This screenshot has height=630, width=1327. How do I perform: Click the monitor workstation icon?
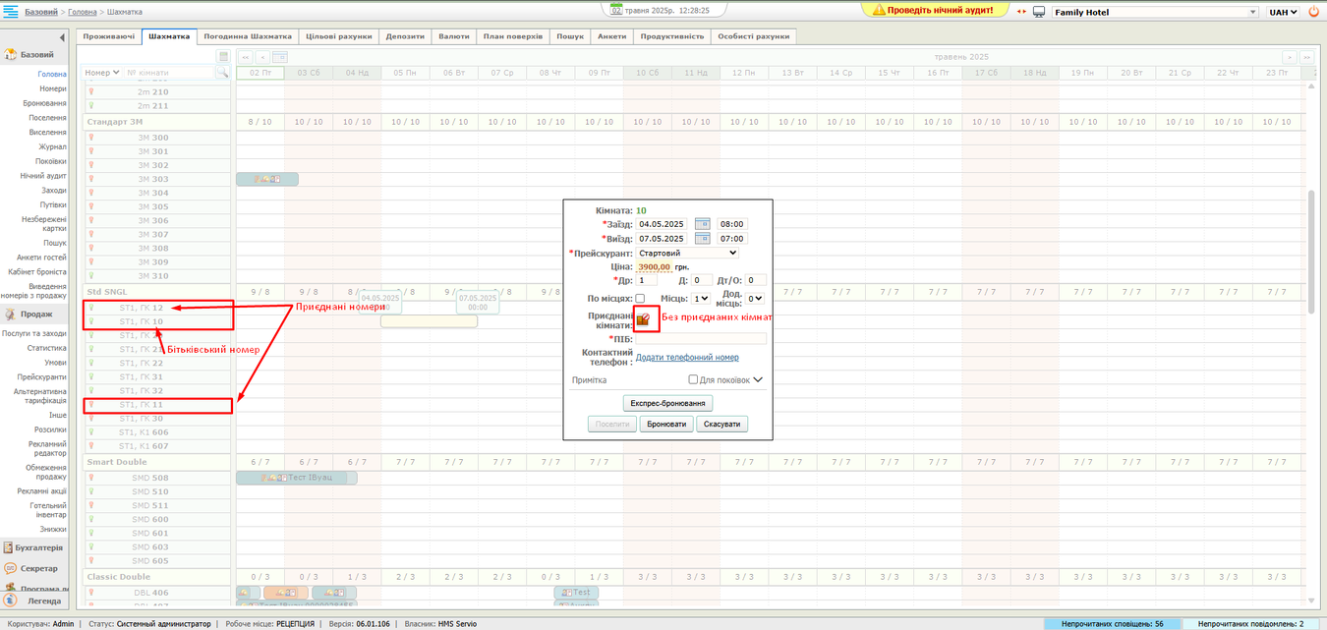click(x=1038, y=12)
